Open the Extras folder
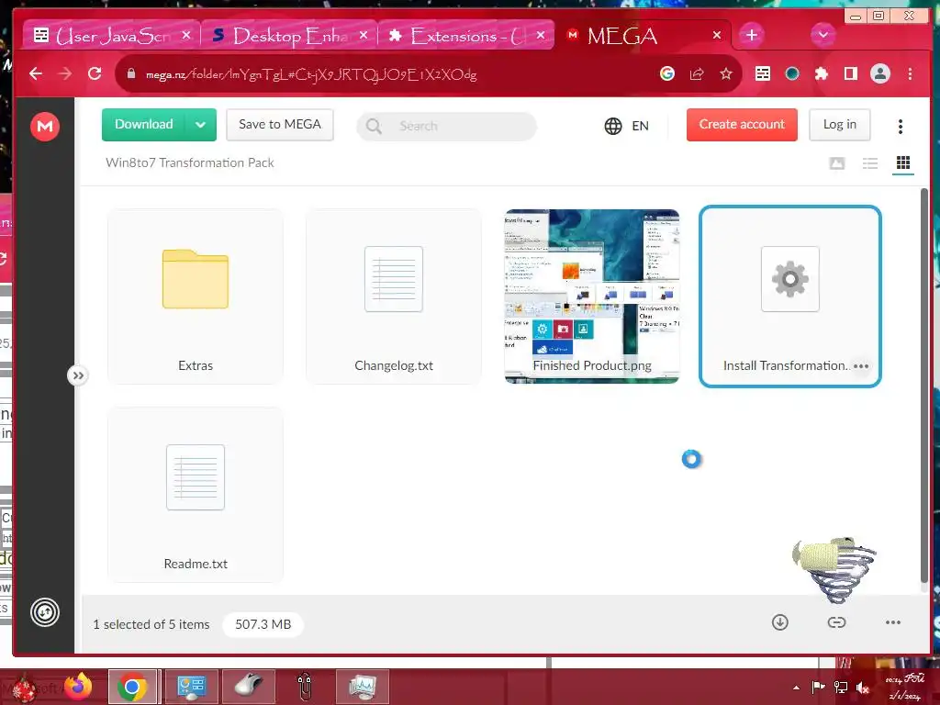The image size is (940, 705). 196,297
